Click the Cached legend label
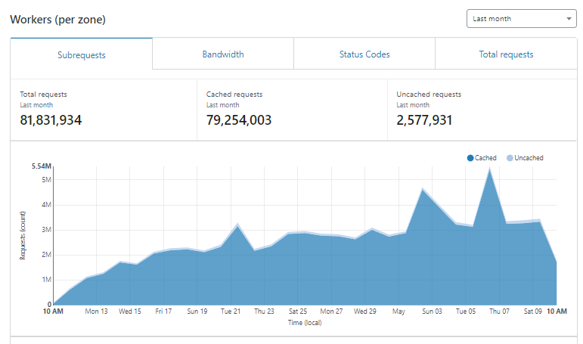Screen dimensions: 583x344 pos(485,158)
